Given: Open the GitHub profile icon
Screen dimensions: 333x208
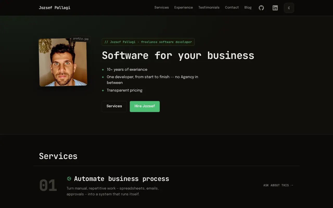Looking at the screenshot, I should (261, 8).
